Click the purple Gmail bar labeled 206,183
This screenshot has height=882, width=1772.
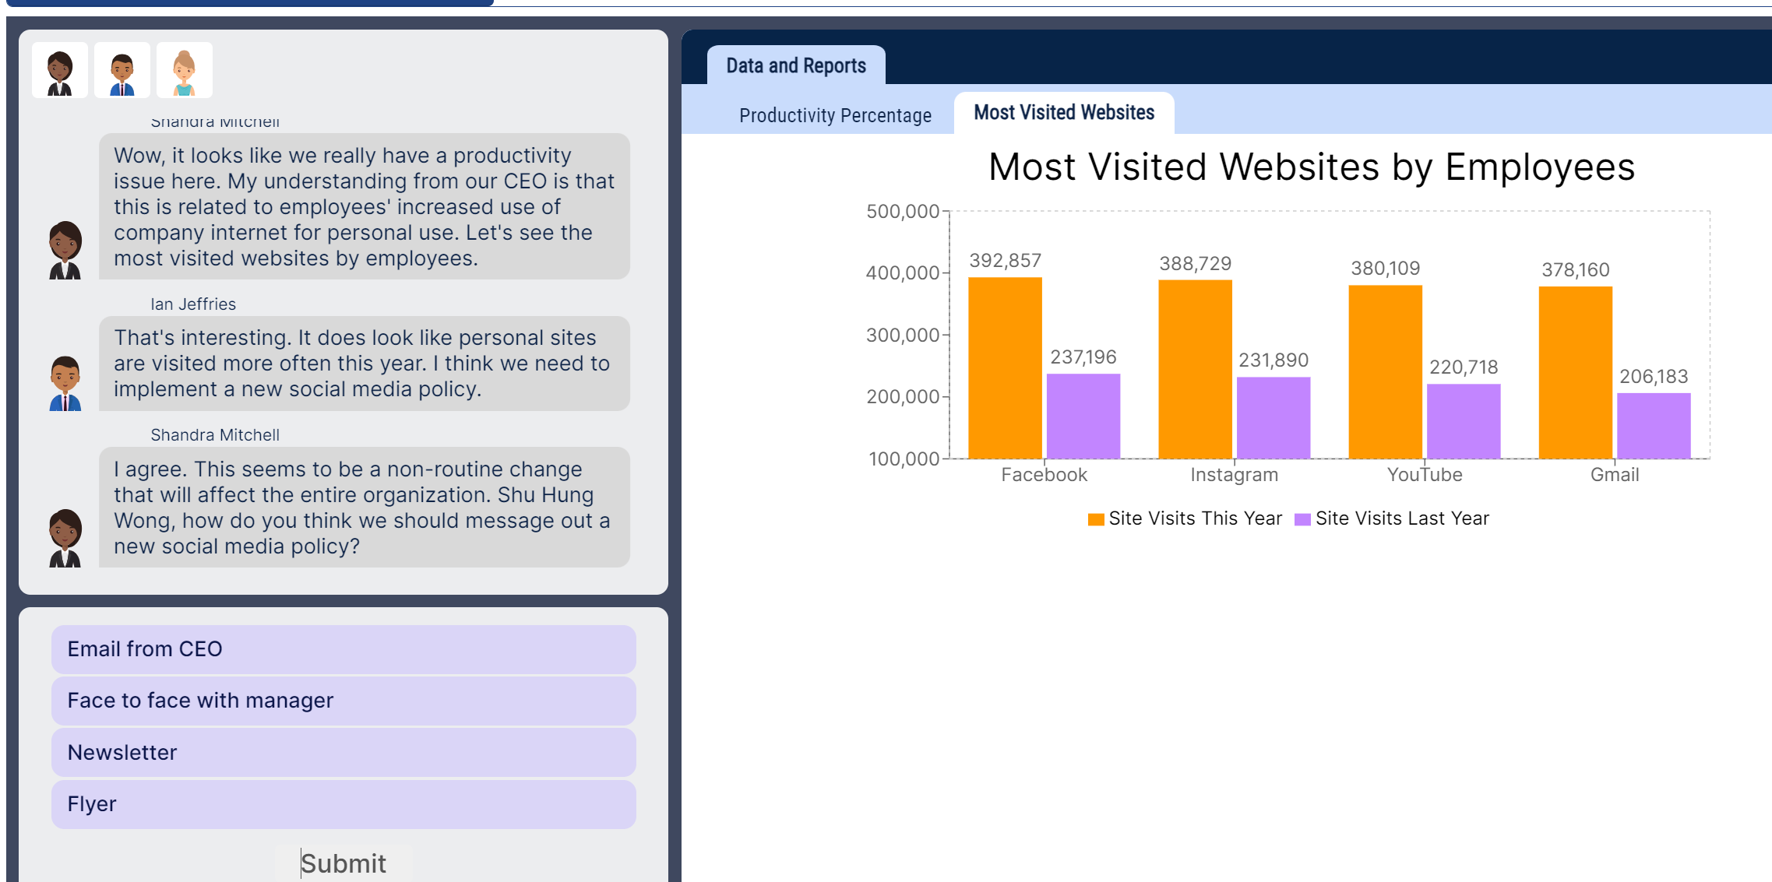[1654, 426]
